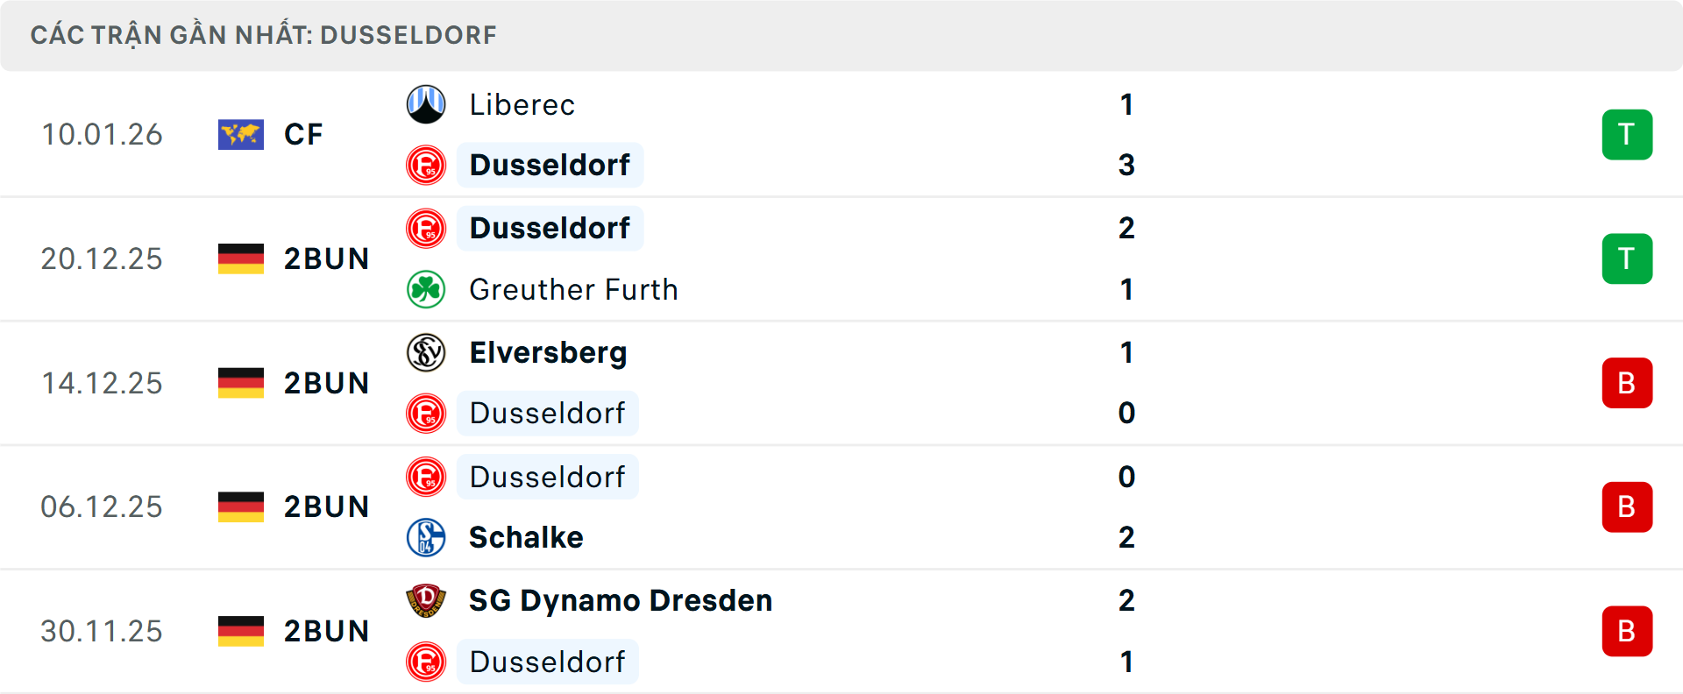Screen dimensions: 1683x694
Task: Click the red B badge for 30.11.25
Action: pos(1627,631)
